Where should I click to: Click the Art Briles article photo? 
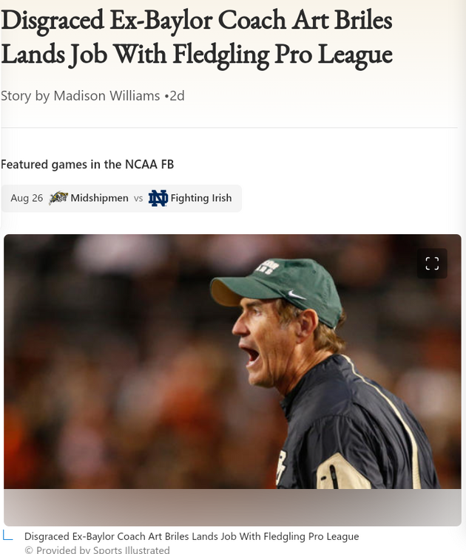click(232, 361)
